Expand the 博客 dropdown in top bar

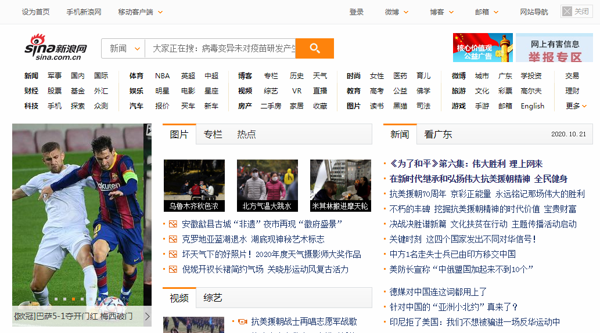click(x=441, y=12)
